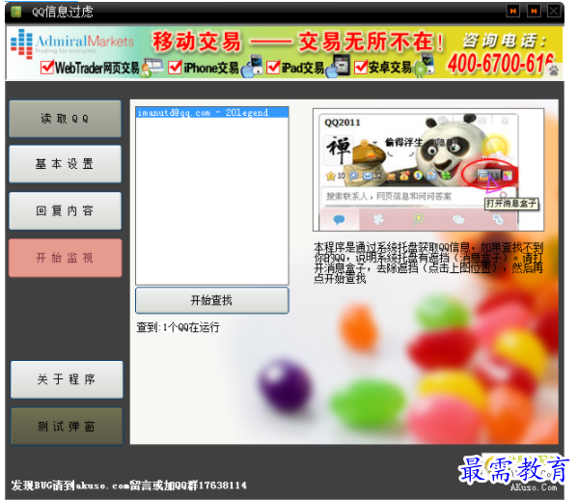Click the 400-6700-616 phone number in banner
578x500 pixels.
tap(501, 63)
